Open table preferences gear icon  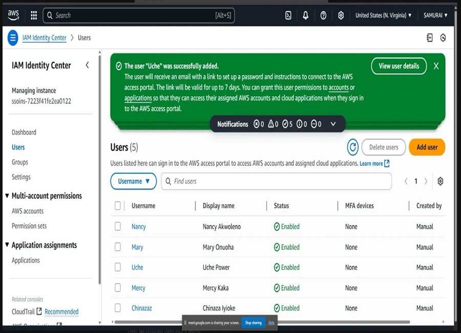(440, 181)
